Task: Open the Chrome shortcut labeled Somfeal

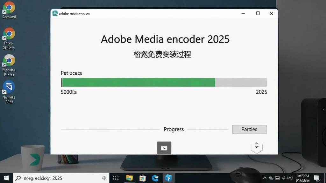Action: [x=9, y=10]
